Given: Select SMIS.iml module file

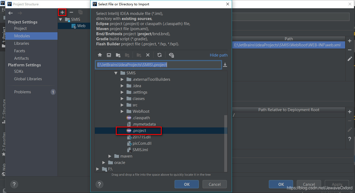Looking at the screenshot, I should 140,150.
